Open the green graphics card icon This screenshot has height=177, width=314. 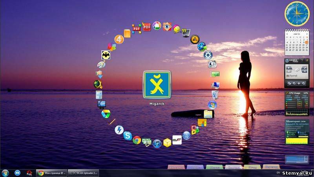point(215,74)
